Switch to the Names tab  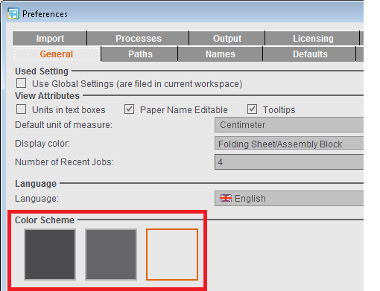(221, 54)
